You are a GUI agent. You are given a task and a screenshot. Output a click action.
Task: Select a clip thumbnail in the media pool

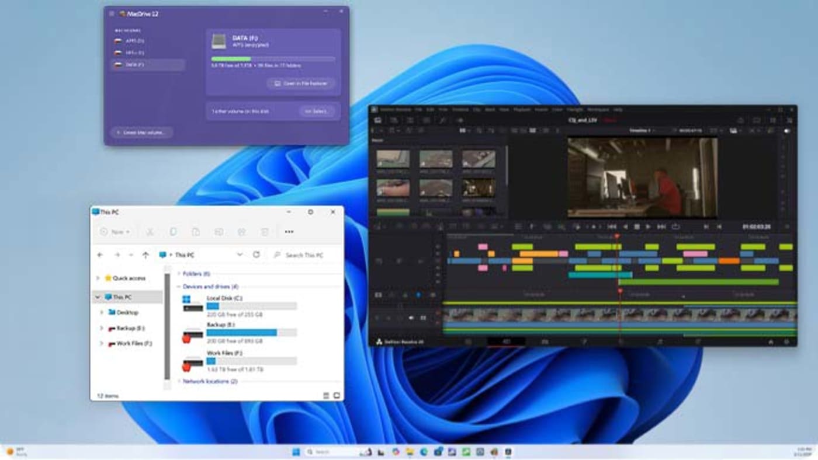(x=393, y=158)
